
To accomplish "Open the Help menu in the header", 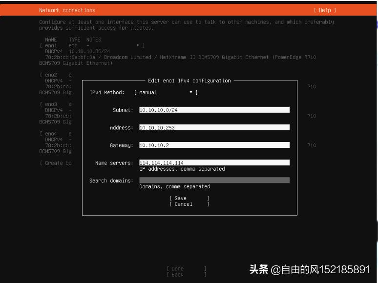I will pos(325,10).
